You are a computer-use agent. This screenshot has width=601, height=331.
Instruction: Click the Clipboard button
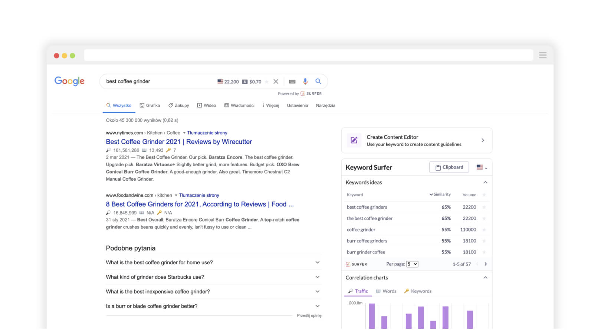pos(449,167)
